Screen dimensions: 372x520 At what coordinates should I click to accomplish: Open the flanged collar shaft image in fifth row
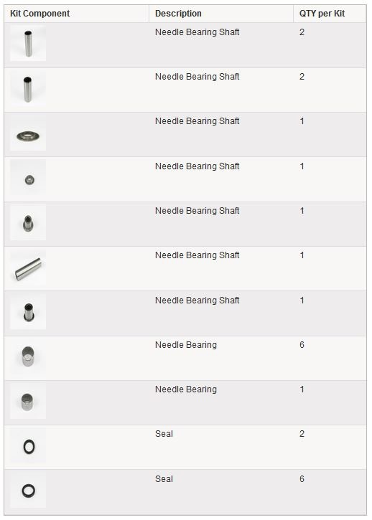(x=28, y=222)
